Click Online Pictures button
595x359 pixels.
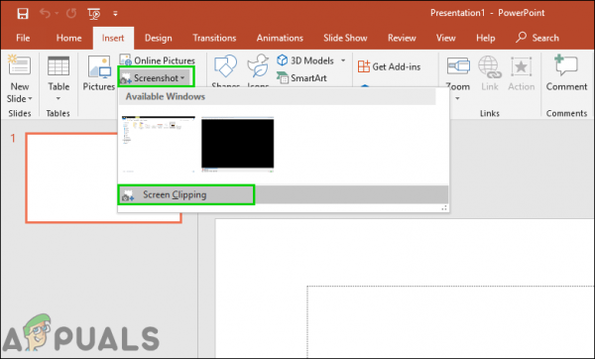point(157,60)
